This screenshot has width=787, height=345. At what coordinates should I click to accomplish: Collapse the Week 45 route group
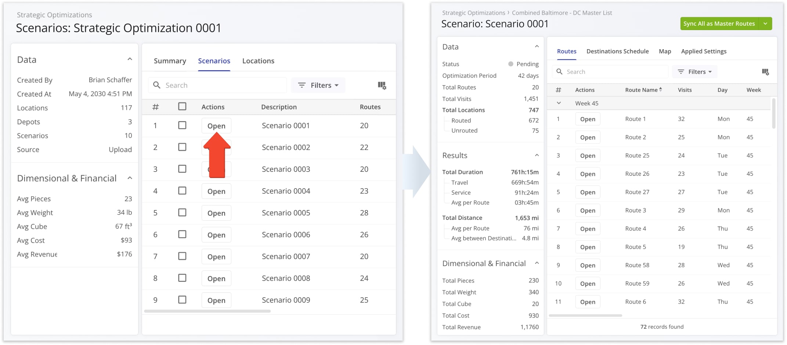coord(559,103)
